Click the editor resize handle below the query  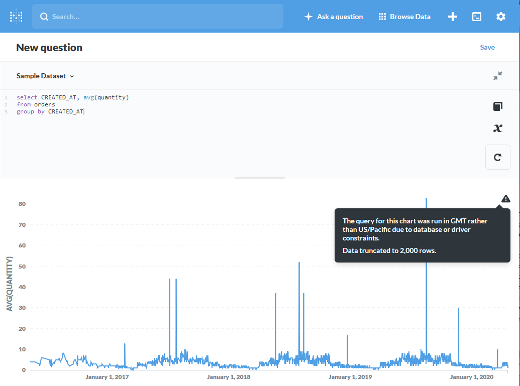coord(259,177)
